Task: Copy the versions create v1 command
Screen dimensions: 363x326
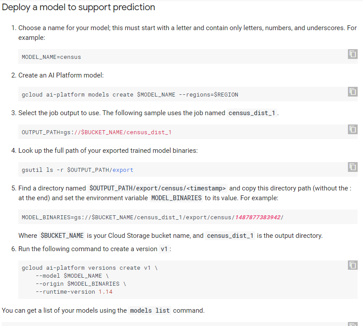Action: [352, 265]
